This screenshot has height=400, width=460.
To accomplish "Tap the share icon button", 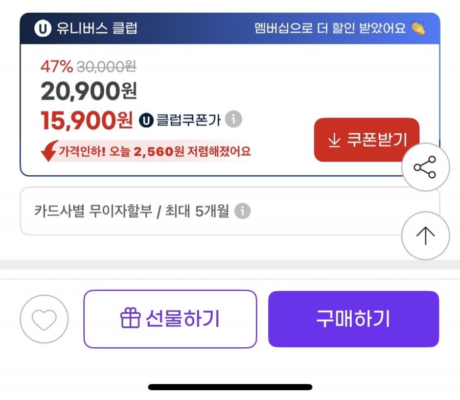I will point(425,167).
